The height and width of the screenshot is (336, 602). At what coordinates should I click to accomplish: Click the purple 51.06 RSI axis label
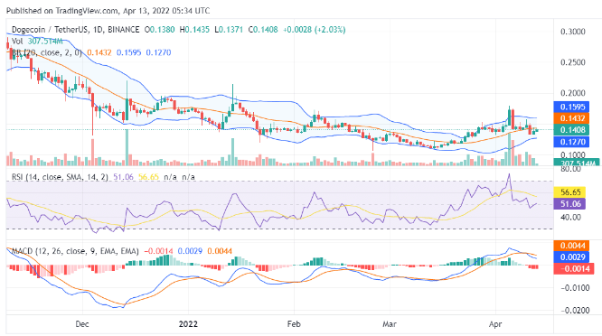569,203
